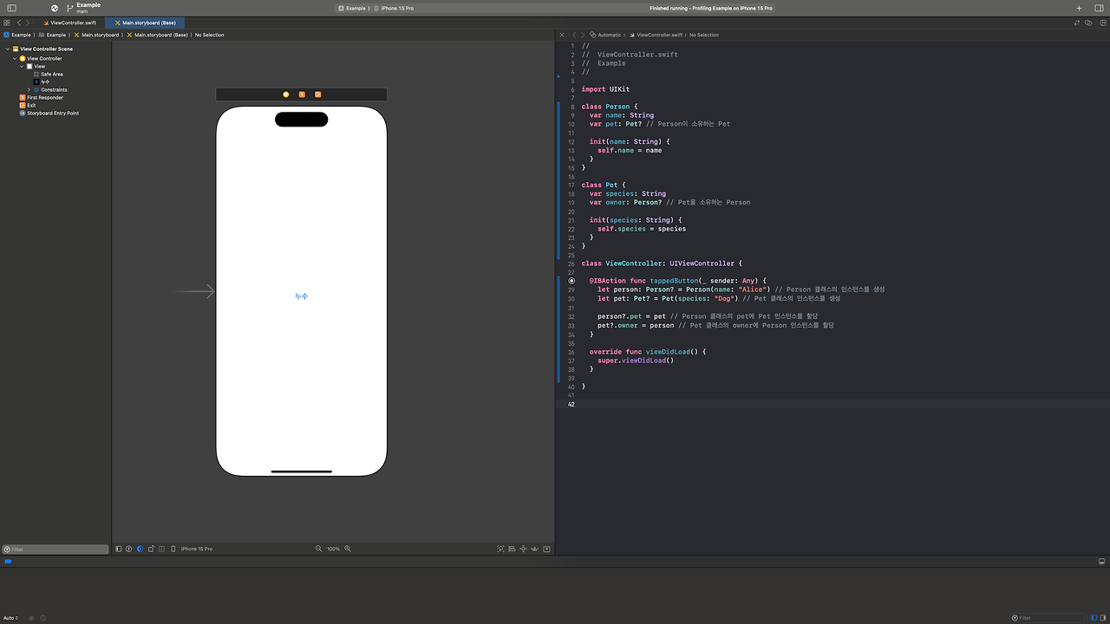The image size is (1110, 624).
Task: Open the Align constraints menu
Action: [x=513, y=549]
